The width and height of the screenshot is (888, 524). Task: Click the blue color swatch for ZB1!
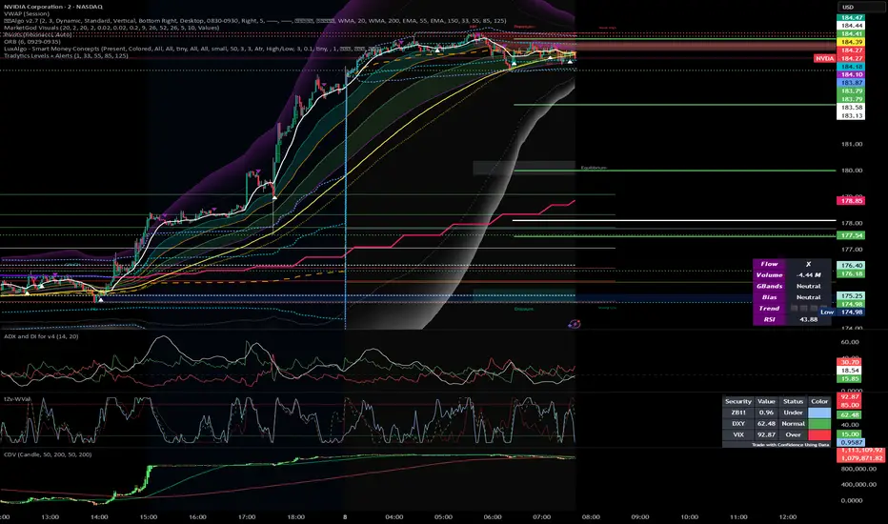(818, 413)
